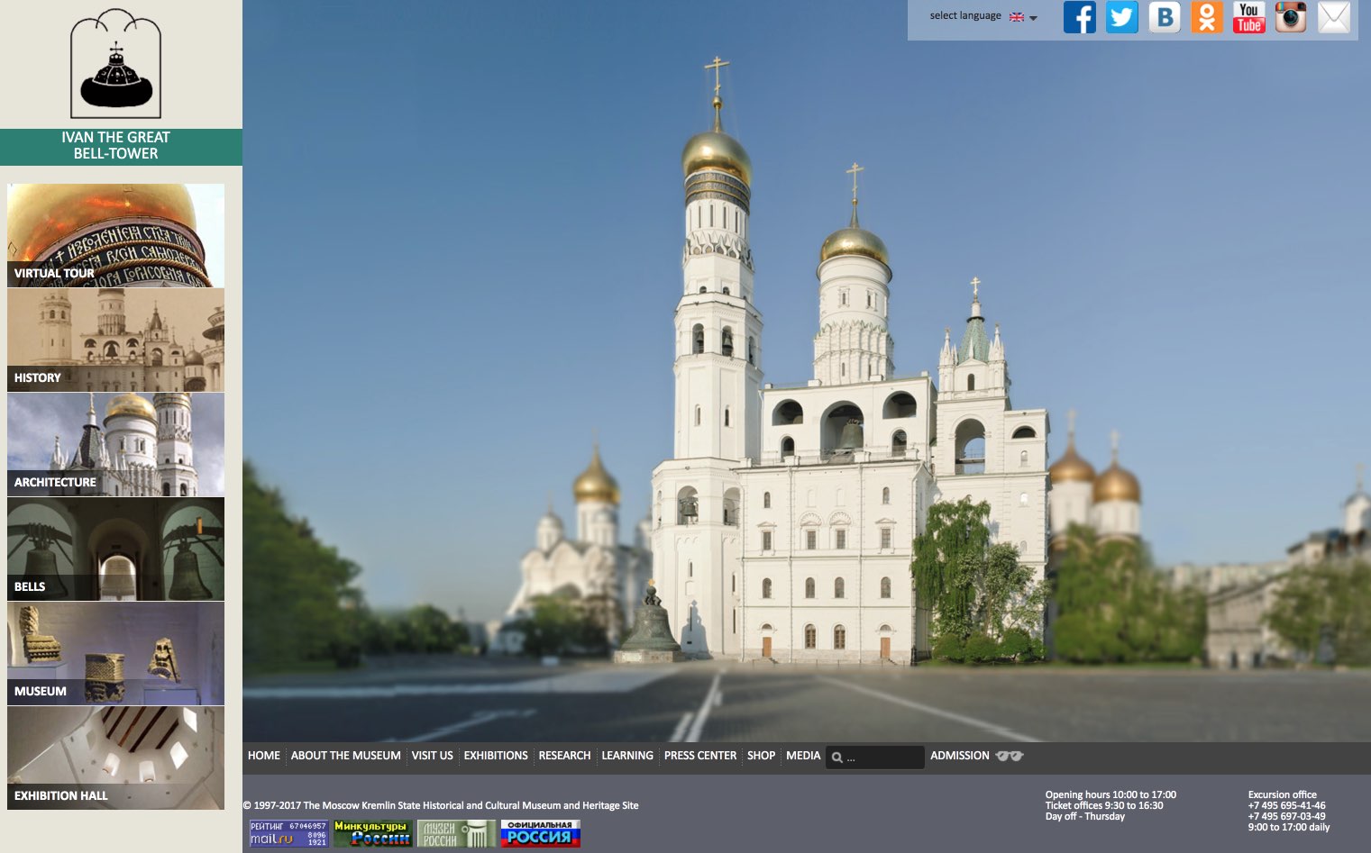Open the Официальная Россия banner
The height and width of the screenshot is (853, 1371).
coord(540,833)
